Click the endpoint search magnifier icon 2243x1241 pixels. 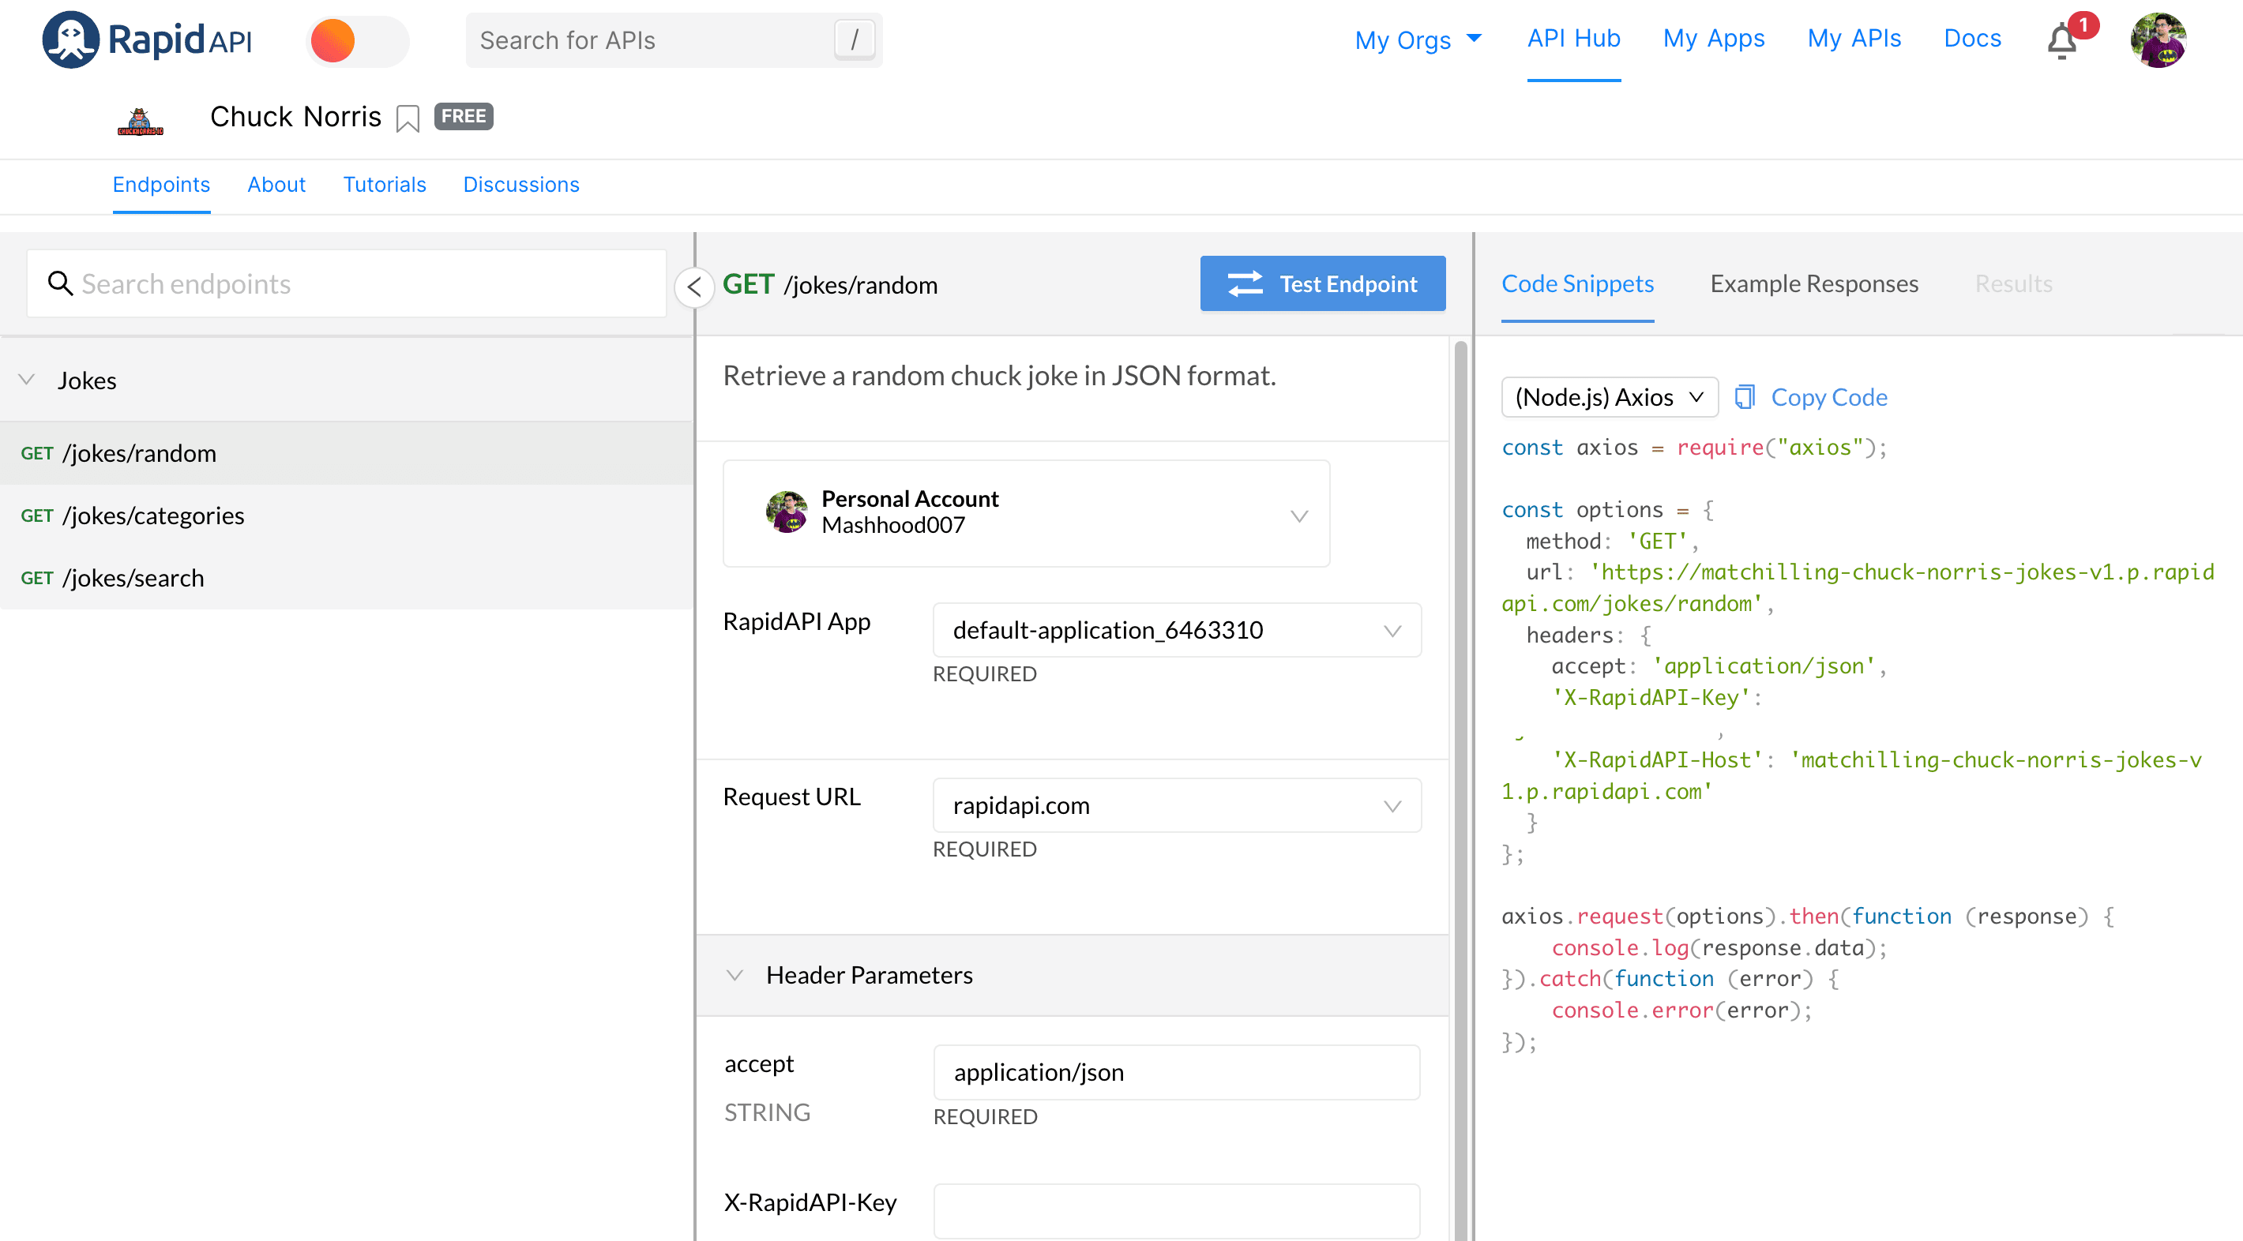pyautogui.click(x=59, y=283)
